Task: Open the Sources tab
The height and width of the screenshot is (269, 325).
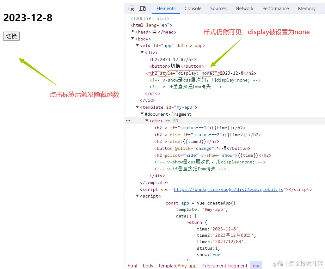Action: (218, 9)
